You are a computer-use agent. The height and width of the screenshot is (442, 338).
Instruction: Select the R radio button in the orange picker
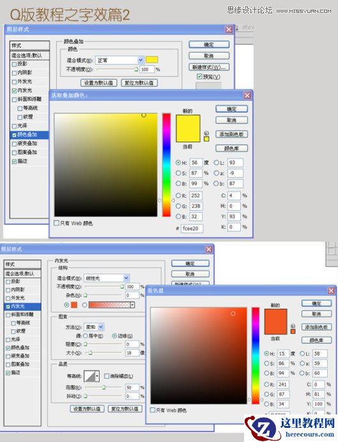(266, 384)
